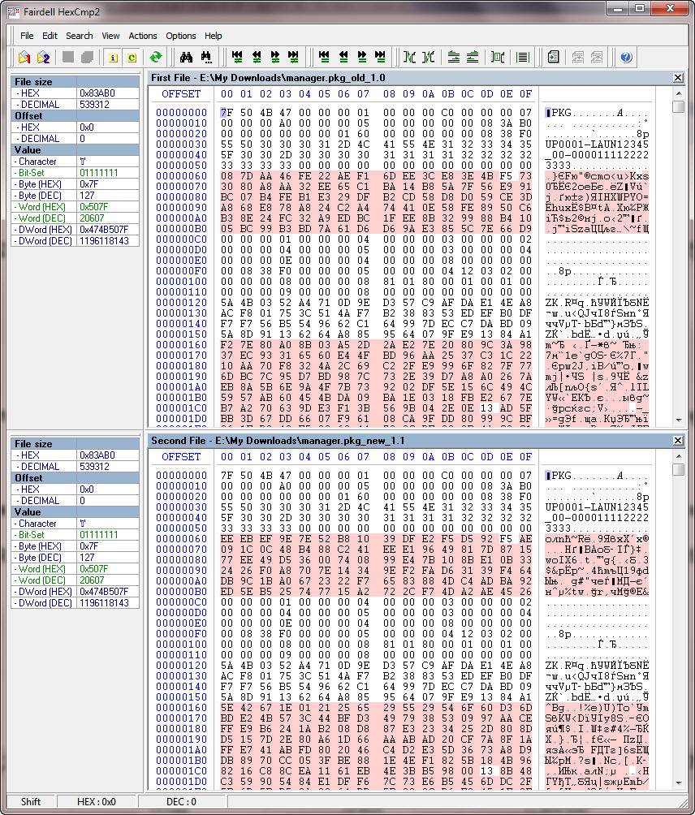
Task: Click the OFFSET column header in First File
Action: tap(181, 94)
